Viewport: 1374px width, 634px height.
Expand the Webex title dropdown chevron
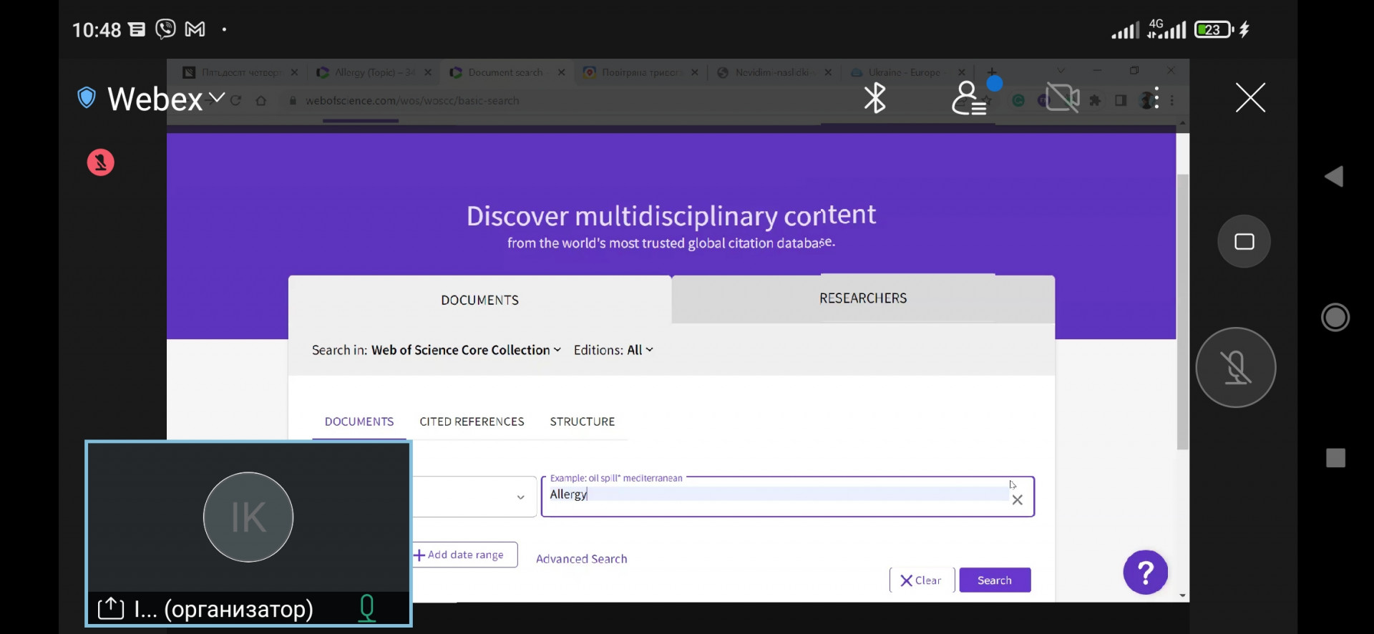point(217,97)
